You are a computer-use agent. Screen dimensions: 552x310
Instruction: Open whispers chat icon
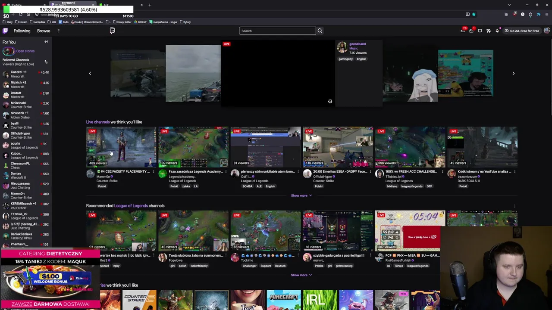point(480,31)
